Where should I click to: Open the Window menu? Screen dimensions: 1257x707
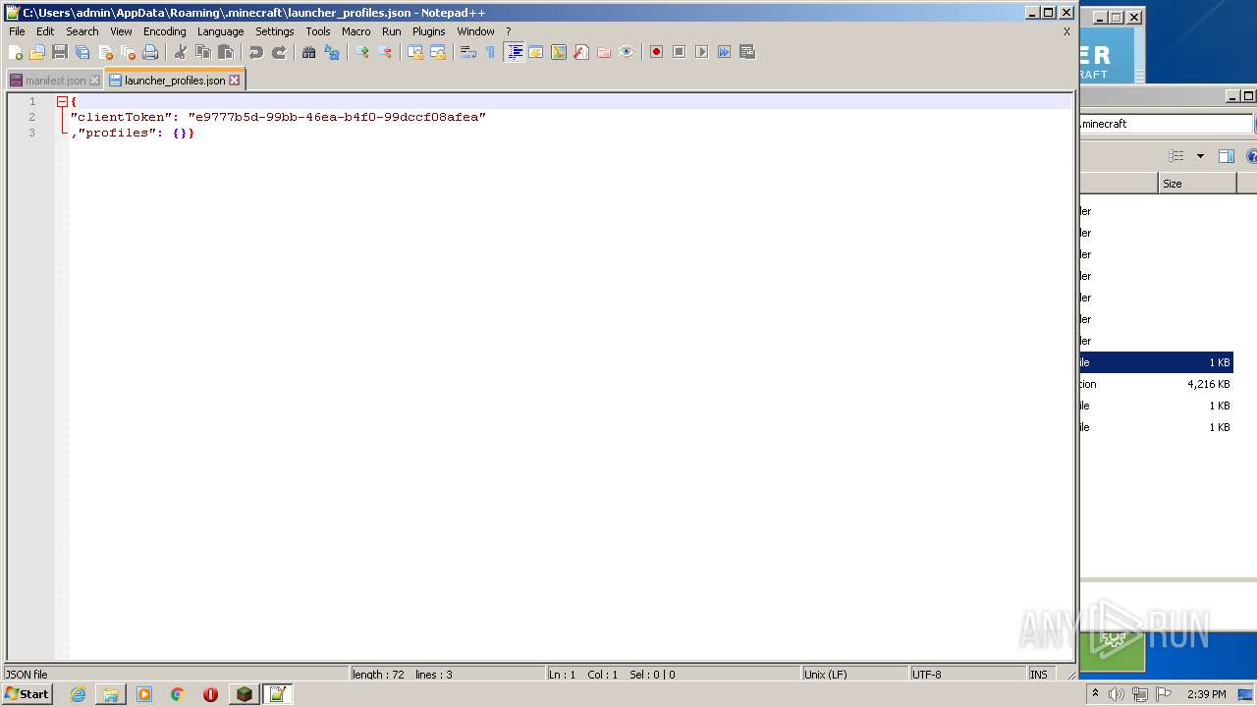[475, 31]
